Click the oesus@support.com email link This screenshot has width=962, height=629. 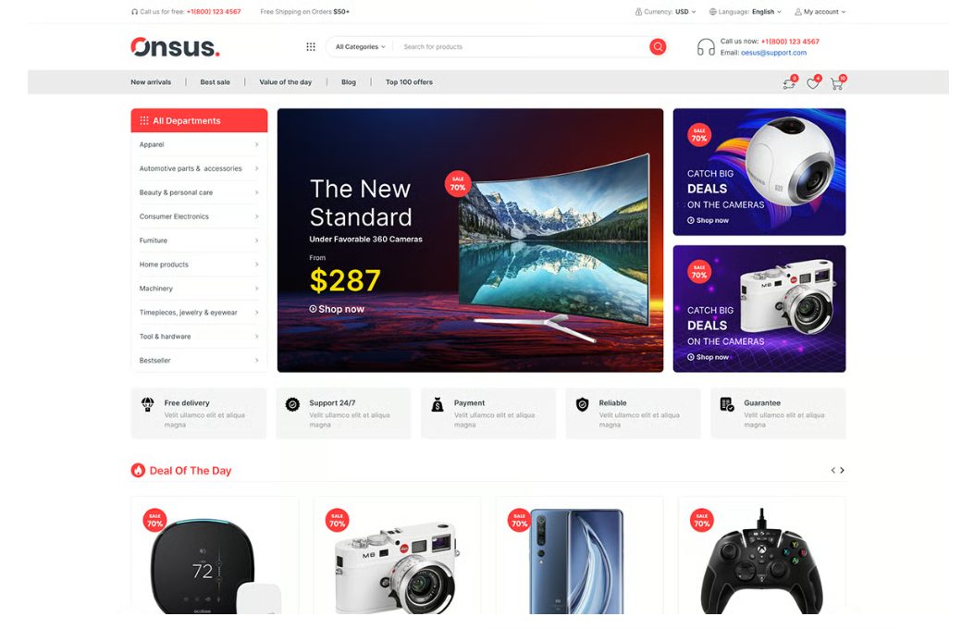tap(773, 53)
